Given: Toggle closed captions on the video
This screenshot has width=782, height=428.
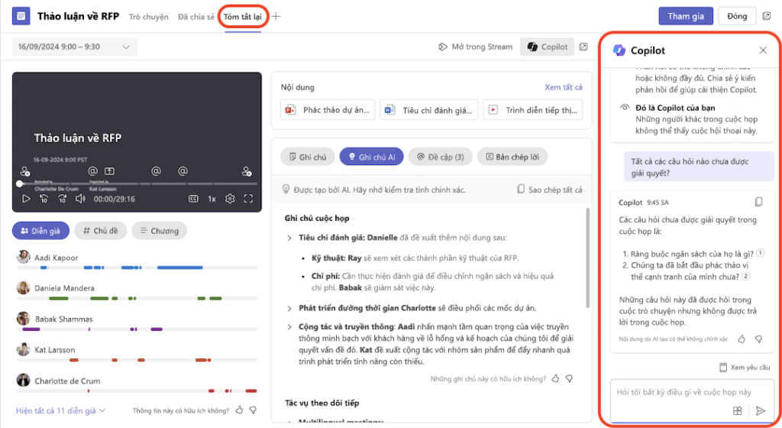Looking at the screenshot, I should (x=194, y=199).
